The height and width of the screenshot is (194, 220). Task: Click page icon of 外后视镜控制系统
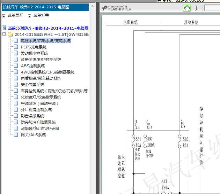click(16, 109)
